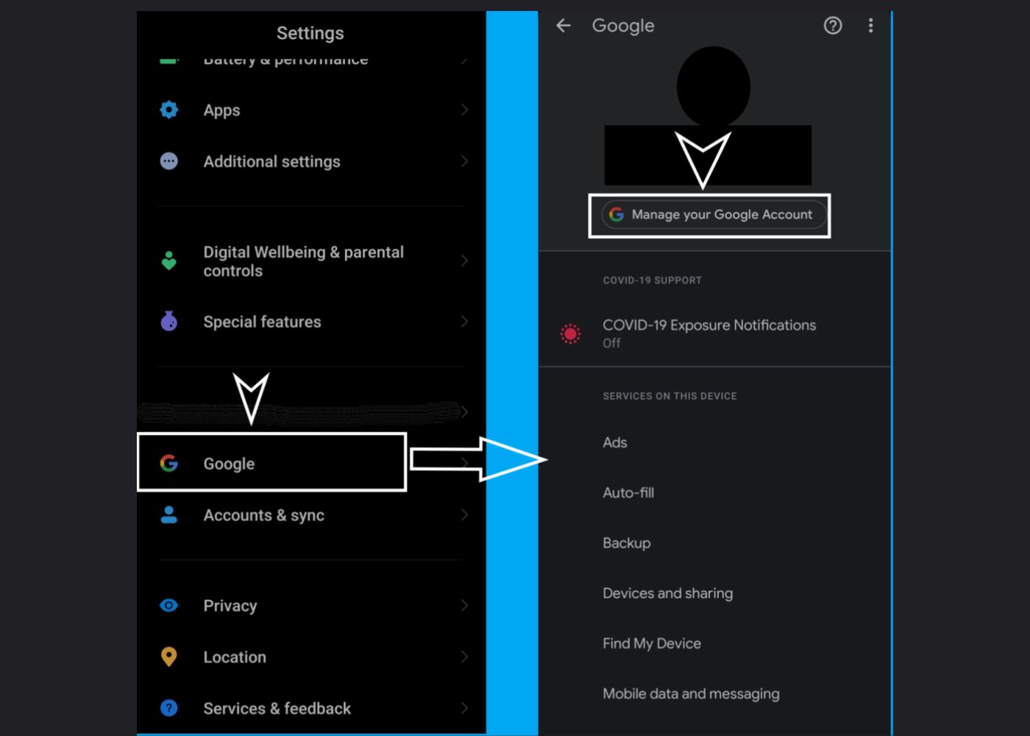The height and width of the screenshot is (736, 1030).
Task: Click the Location pin icon
Action: click(x=168, y=657)
